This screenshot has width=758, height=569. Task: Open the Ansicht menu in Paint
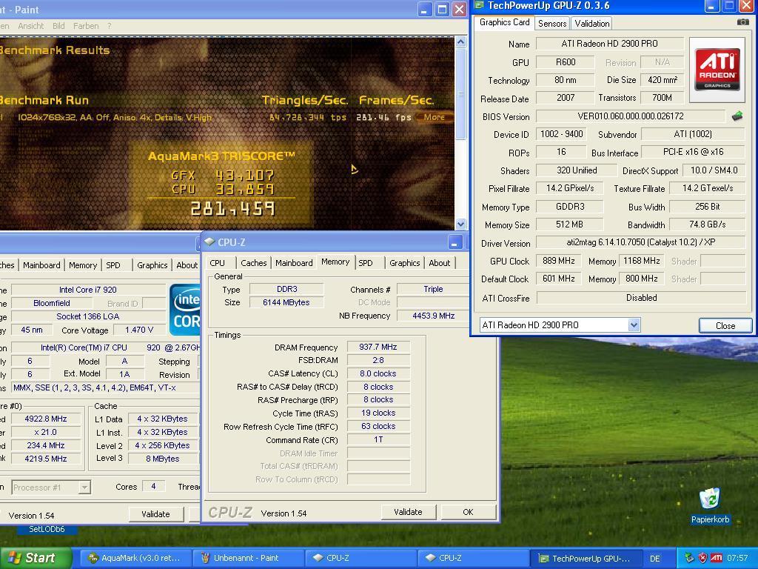click(x=31, y=26)
